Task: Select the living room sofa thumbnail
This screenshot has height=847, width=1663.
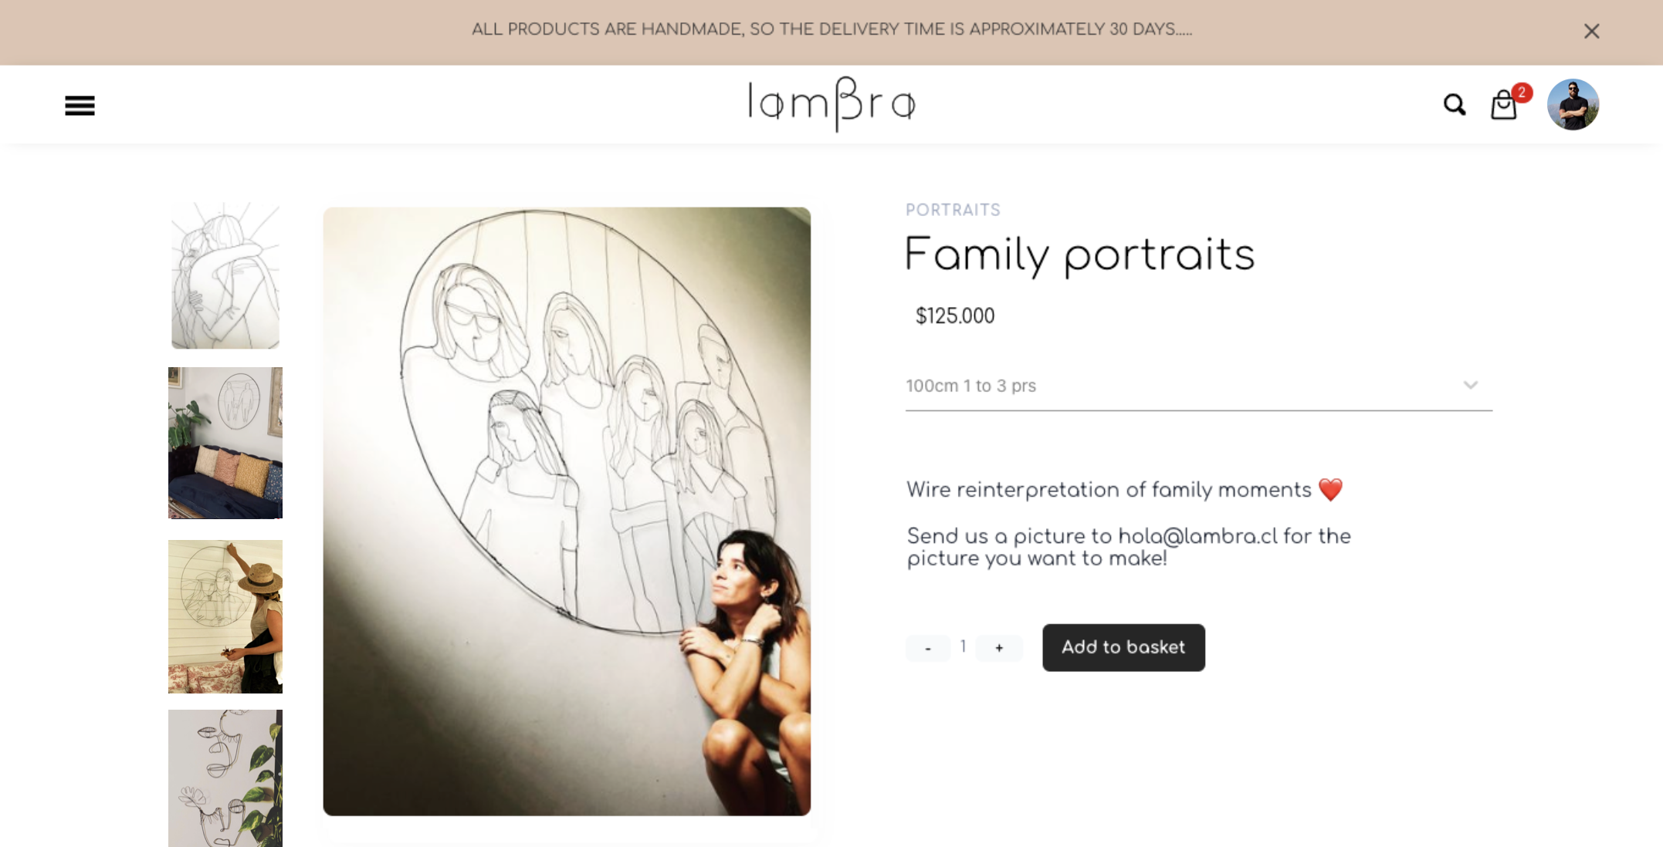Action: [225, 443]
